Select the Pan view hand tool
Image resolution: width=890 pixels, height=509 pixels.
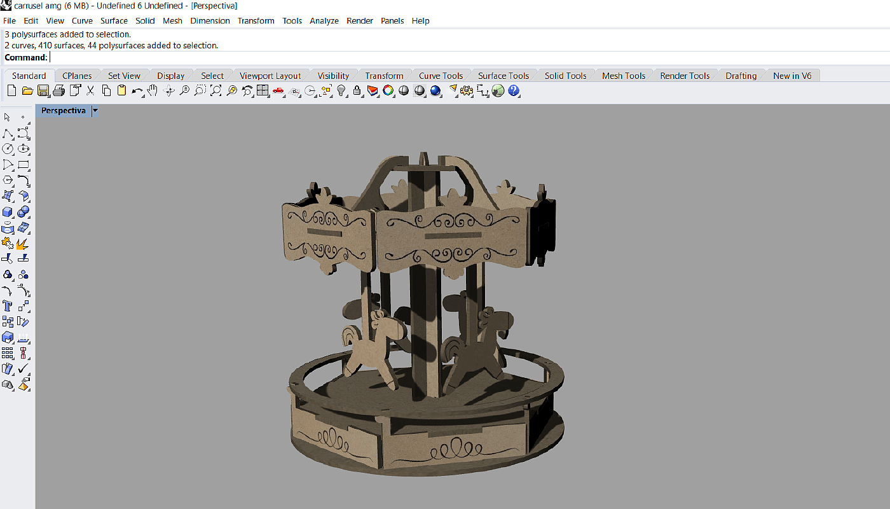[153, 91]
